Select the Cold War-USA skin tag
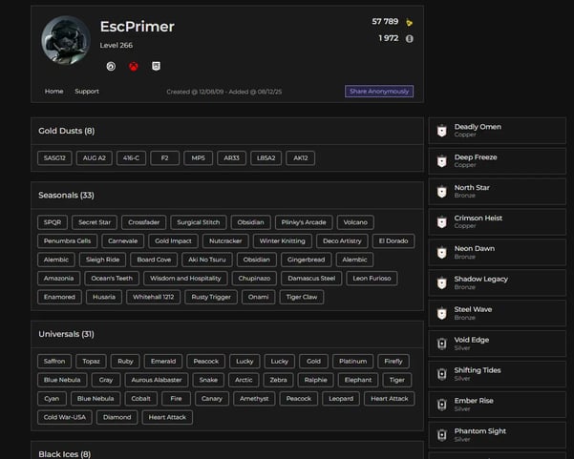 [65, 417]
